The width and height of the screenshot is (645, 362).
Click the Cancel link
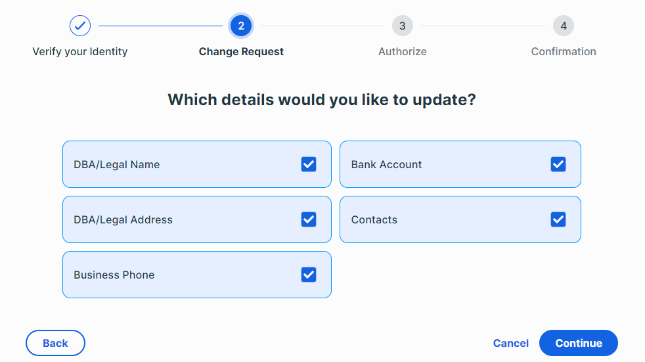510,343
